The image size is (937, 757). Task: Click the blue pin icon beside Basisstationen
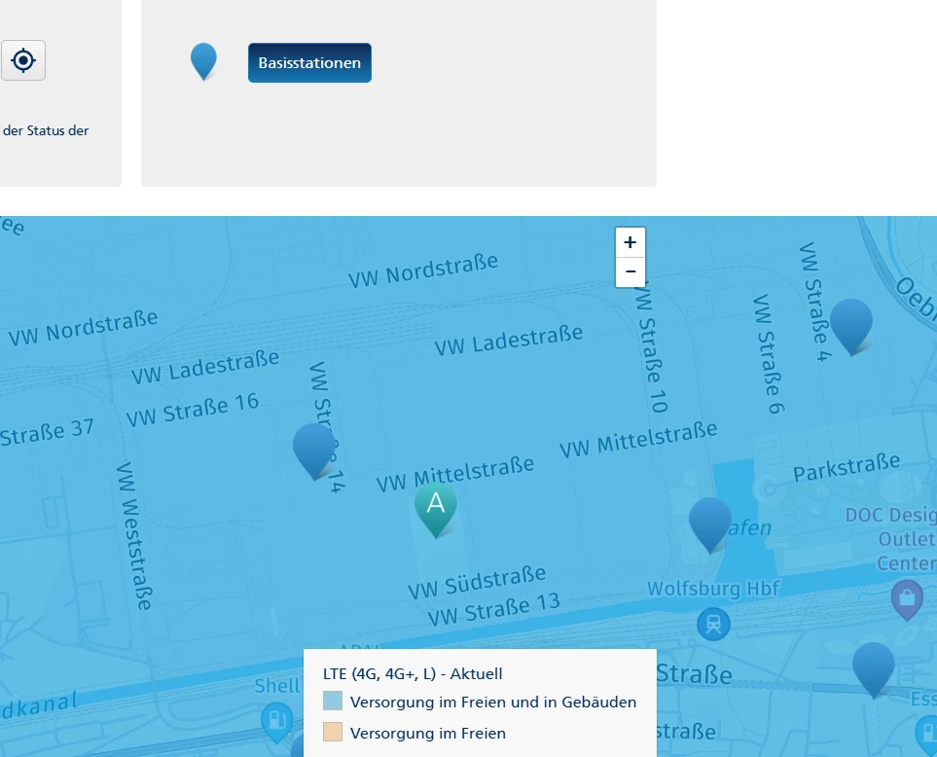click(x=203, y=61)
